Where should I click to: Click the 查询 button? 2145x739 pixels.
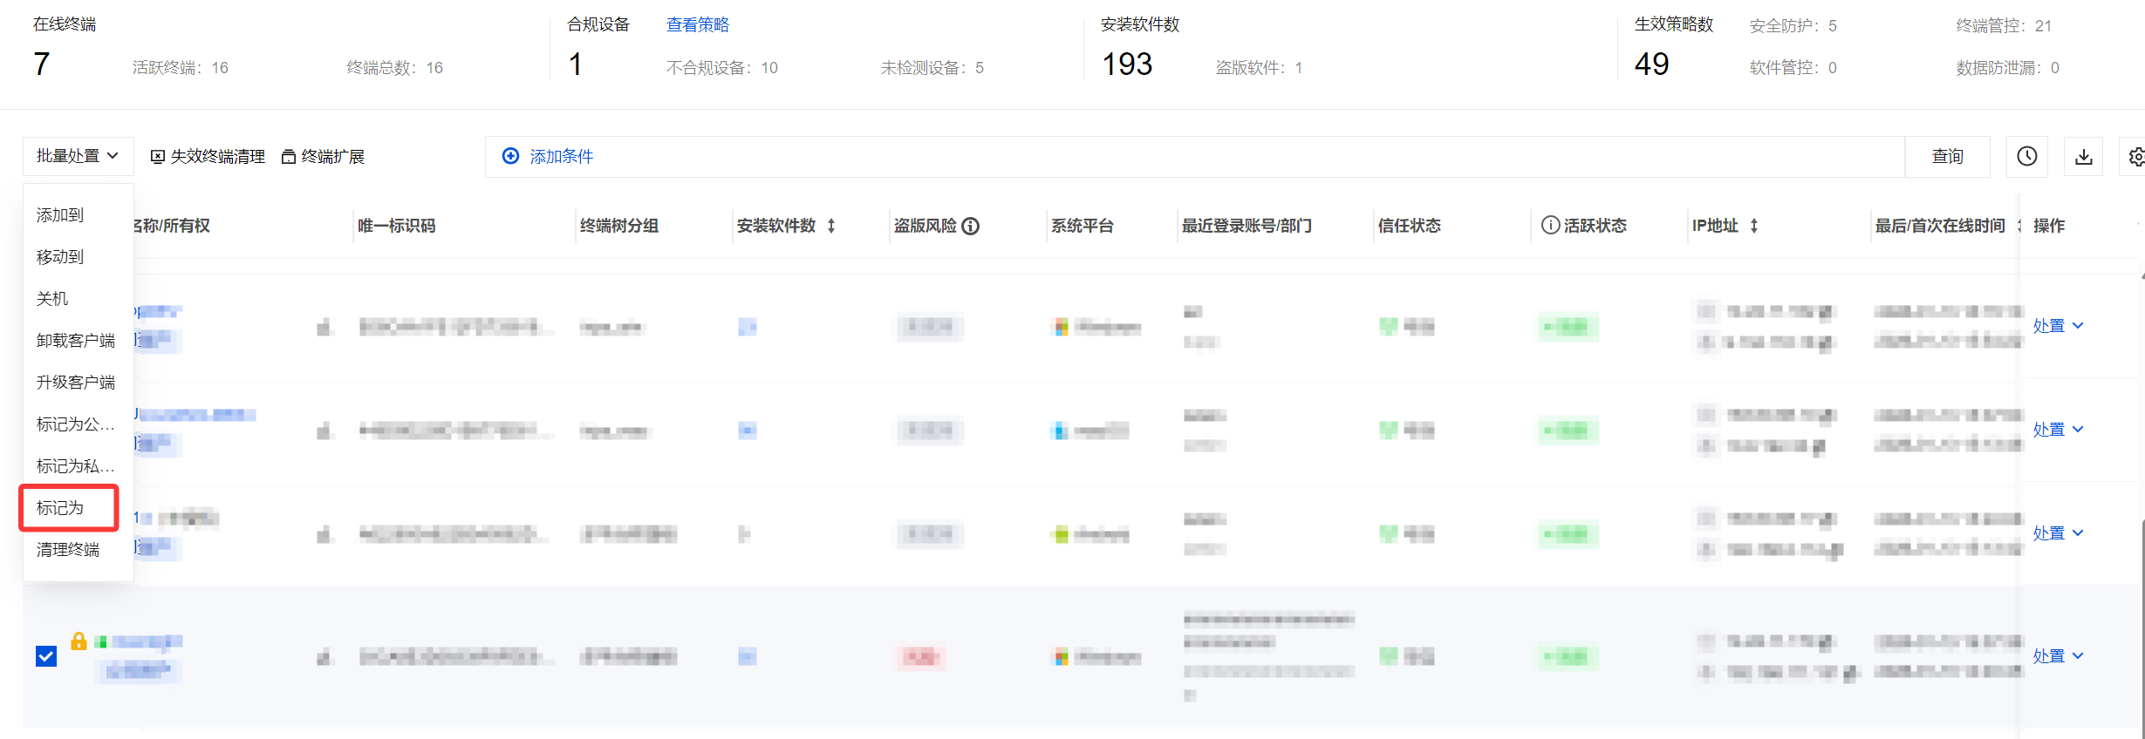coord(1947,156)
